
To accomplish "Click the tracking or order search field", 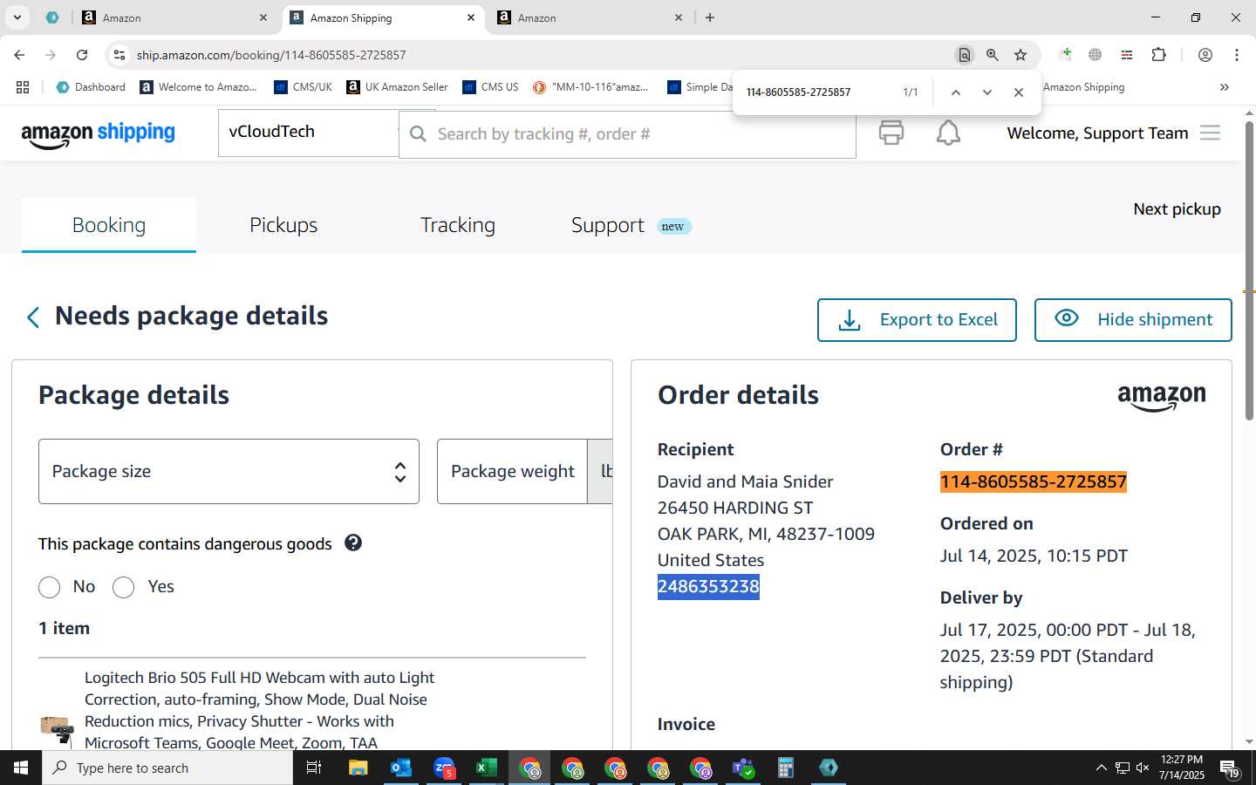I will (x=628, y=133).
